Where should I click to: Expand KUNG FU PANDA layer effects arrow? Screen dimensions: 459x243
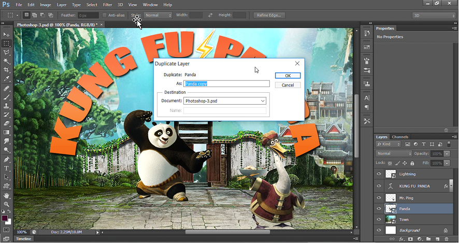point(451,186)
